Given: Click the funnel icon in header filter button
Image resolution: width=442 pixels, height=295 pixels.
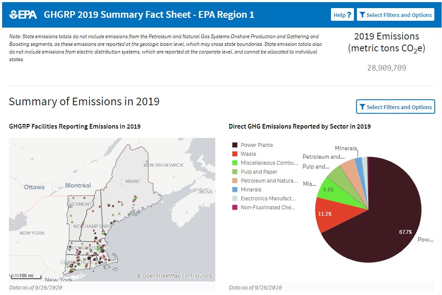Looking at the screenshot, I should (362, 15).
